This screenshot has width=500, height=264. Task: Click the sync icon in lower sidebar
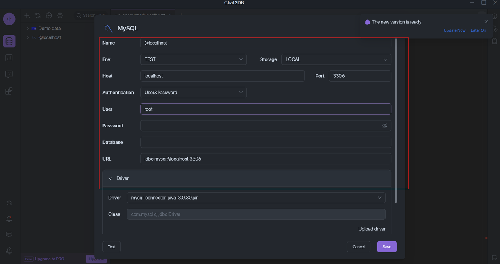(x=9, y=203)
